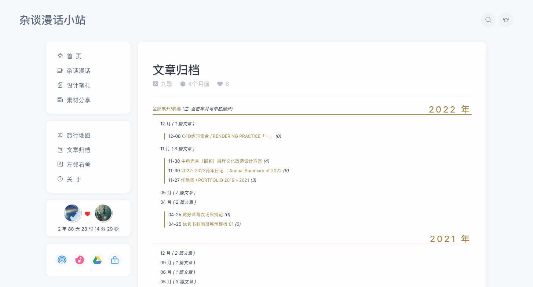The width and height of the screenshot is (533, 287).
Task: Collapse the 11 月 (3 篇文章) section
Action: [x=177, y=148]
